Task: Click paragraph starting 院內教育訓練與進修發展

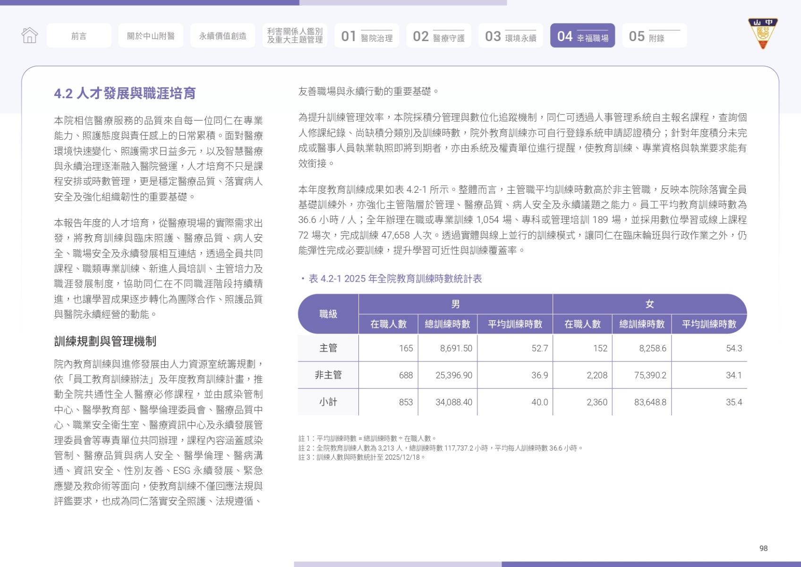Action: coord(159,433)
